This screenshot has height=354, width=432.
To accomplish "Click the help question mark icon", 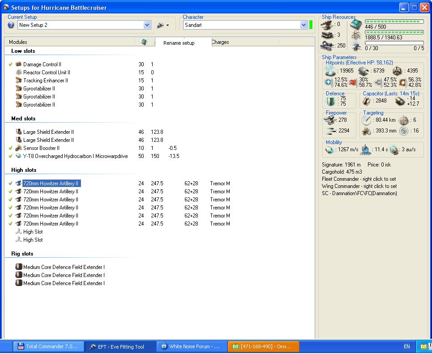I will 11,25.
